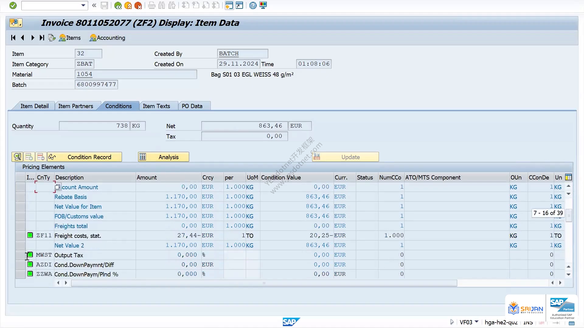Expand the VF03 status bar dropdown
The width and height of the screenshot is (584, 328).
click(477, 322)
